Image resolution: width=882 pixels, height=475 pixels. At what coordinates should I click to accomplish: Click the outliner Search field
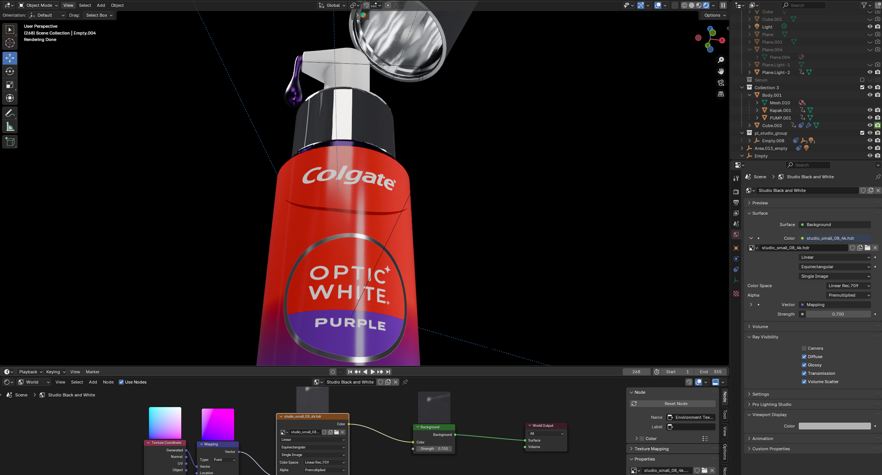803,5
